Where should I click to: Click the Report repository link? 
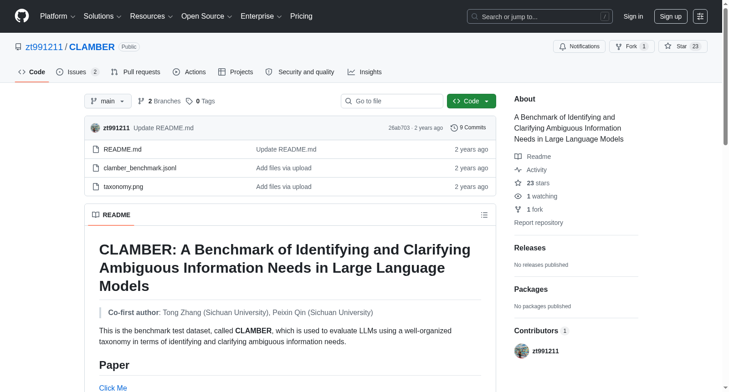539,223
